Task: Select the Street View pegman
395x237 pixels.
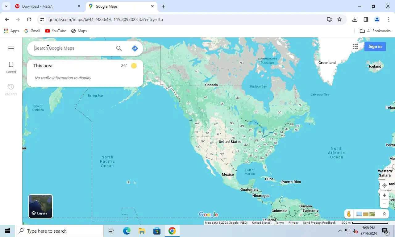Action: point(349,214)
